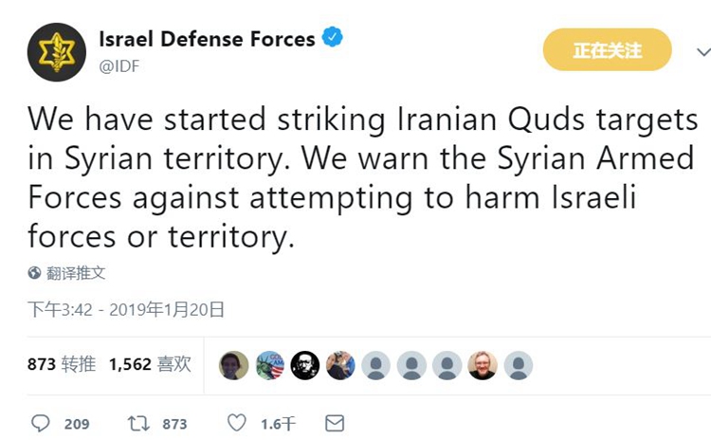Toggle the yellow following (正在关注) button
Viewport: 711px width, 440px height.
tap(607, 49)
